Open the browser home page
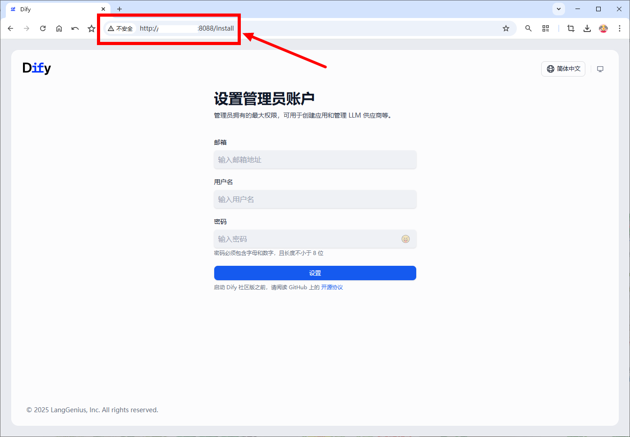This screenshot has height=437, width=630. pos(59,28)
